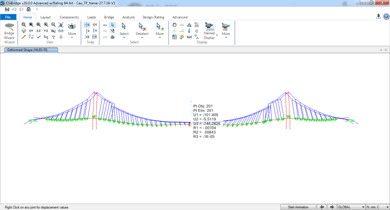Click the Undo arrow in quick access
The width and height of the screenshot is (390, 210).
(15, 9)
